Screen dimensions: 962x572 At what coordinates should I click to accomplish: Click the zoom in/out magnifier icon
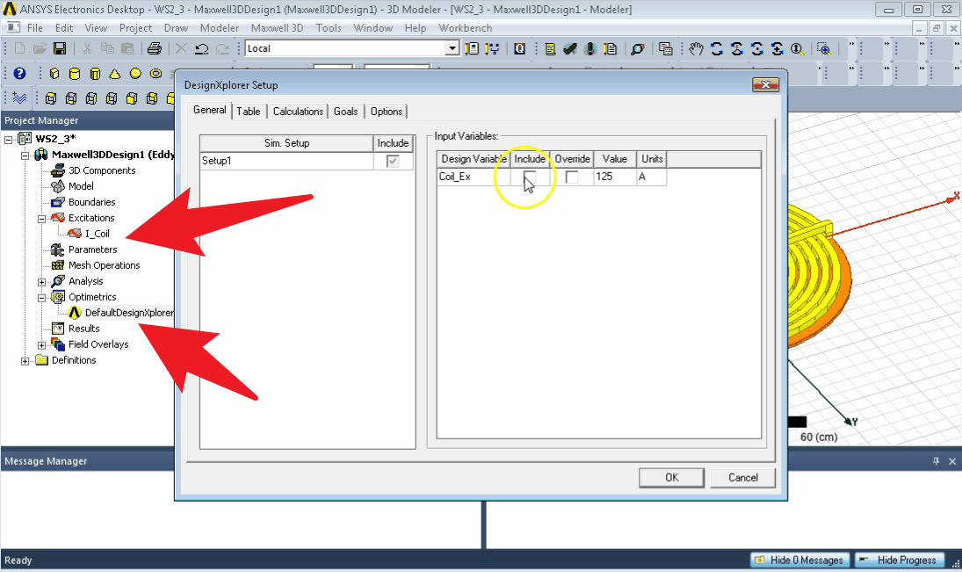click(797, 48)
